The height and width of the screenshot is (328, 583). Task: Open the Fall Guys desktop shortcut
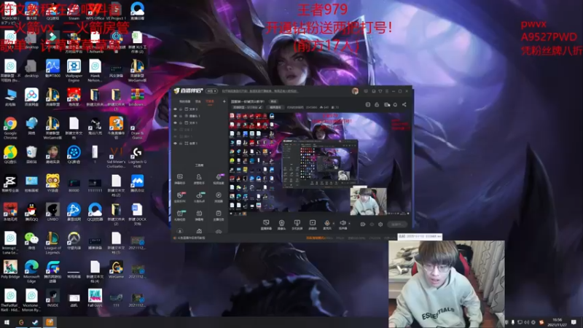95,299
